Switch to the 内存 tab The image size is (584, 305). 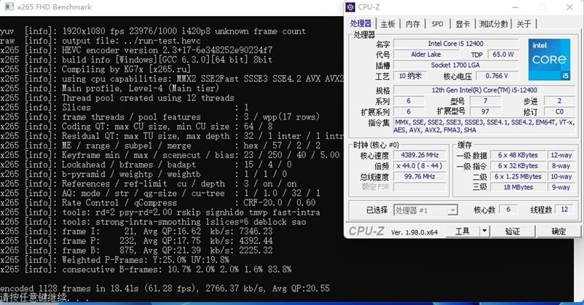point(412,24)
